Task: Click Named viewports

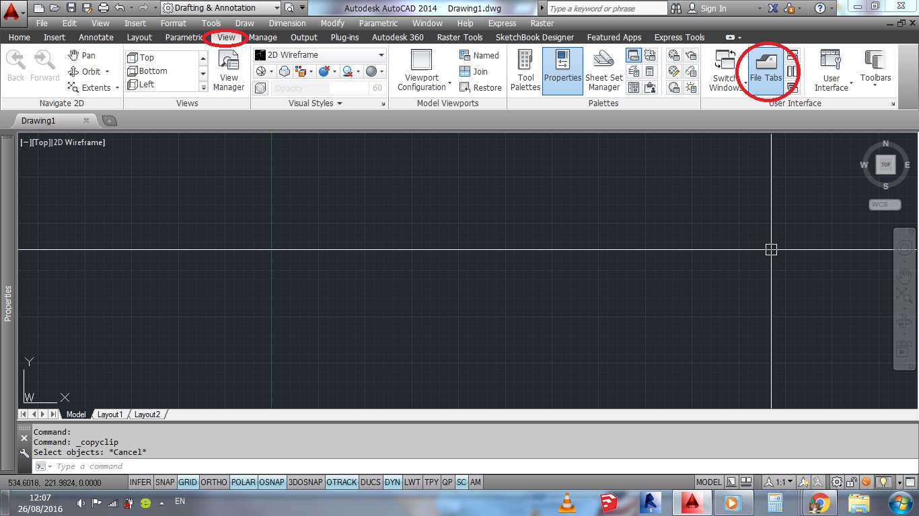Action: pyautogui.click(x=479, y=56)
